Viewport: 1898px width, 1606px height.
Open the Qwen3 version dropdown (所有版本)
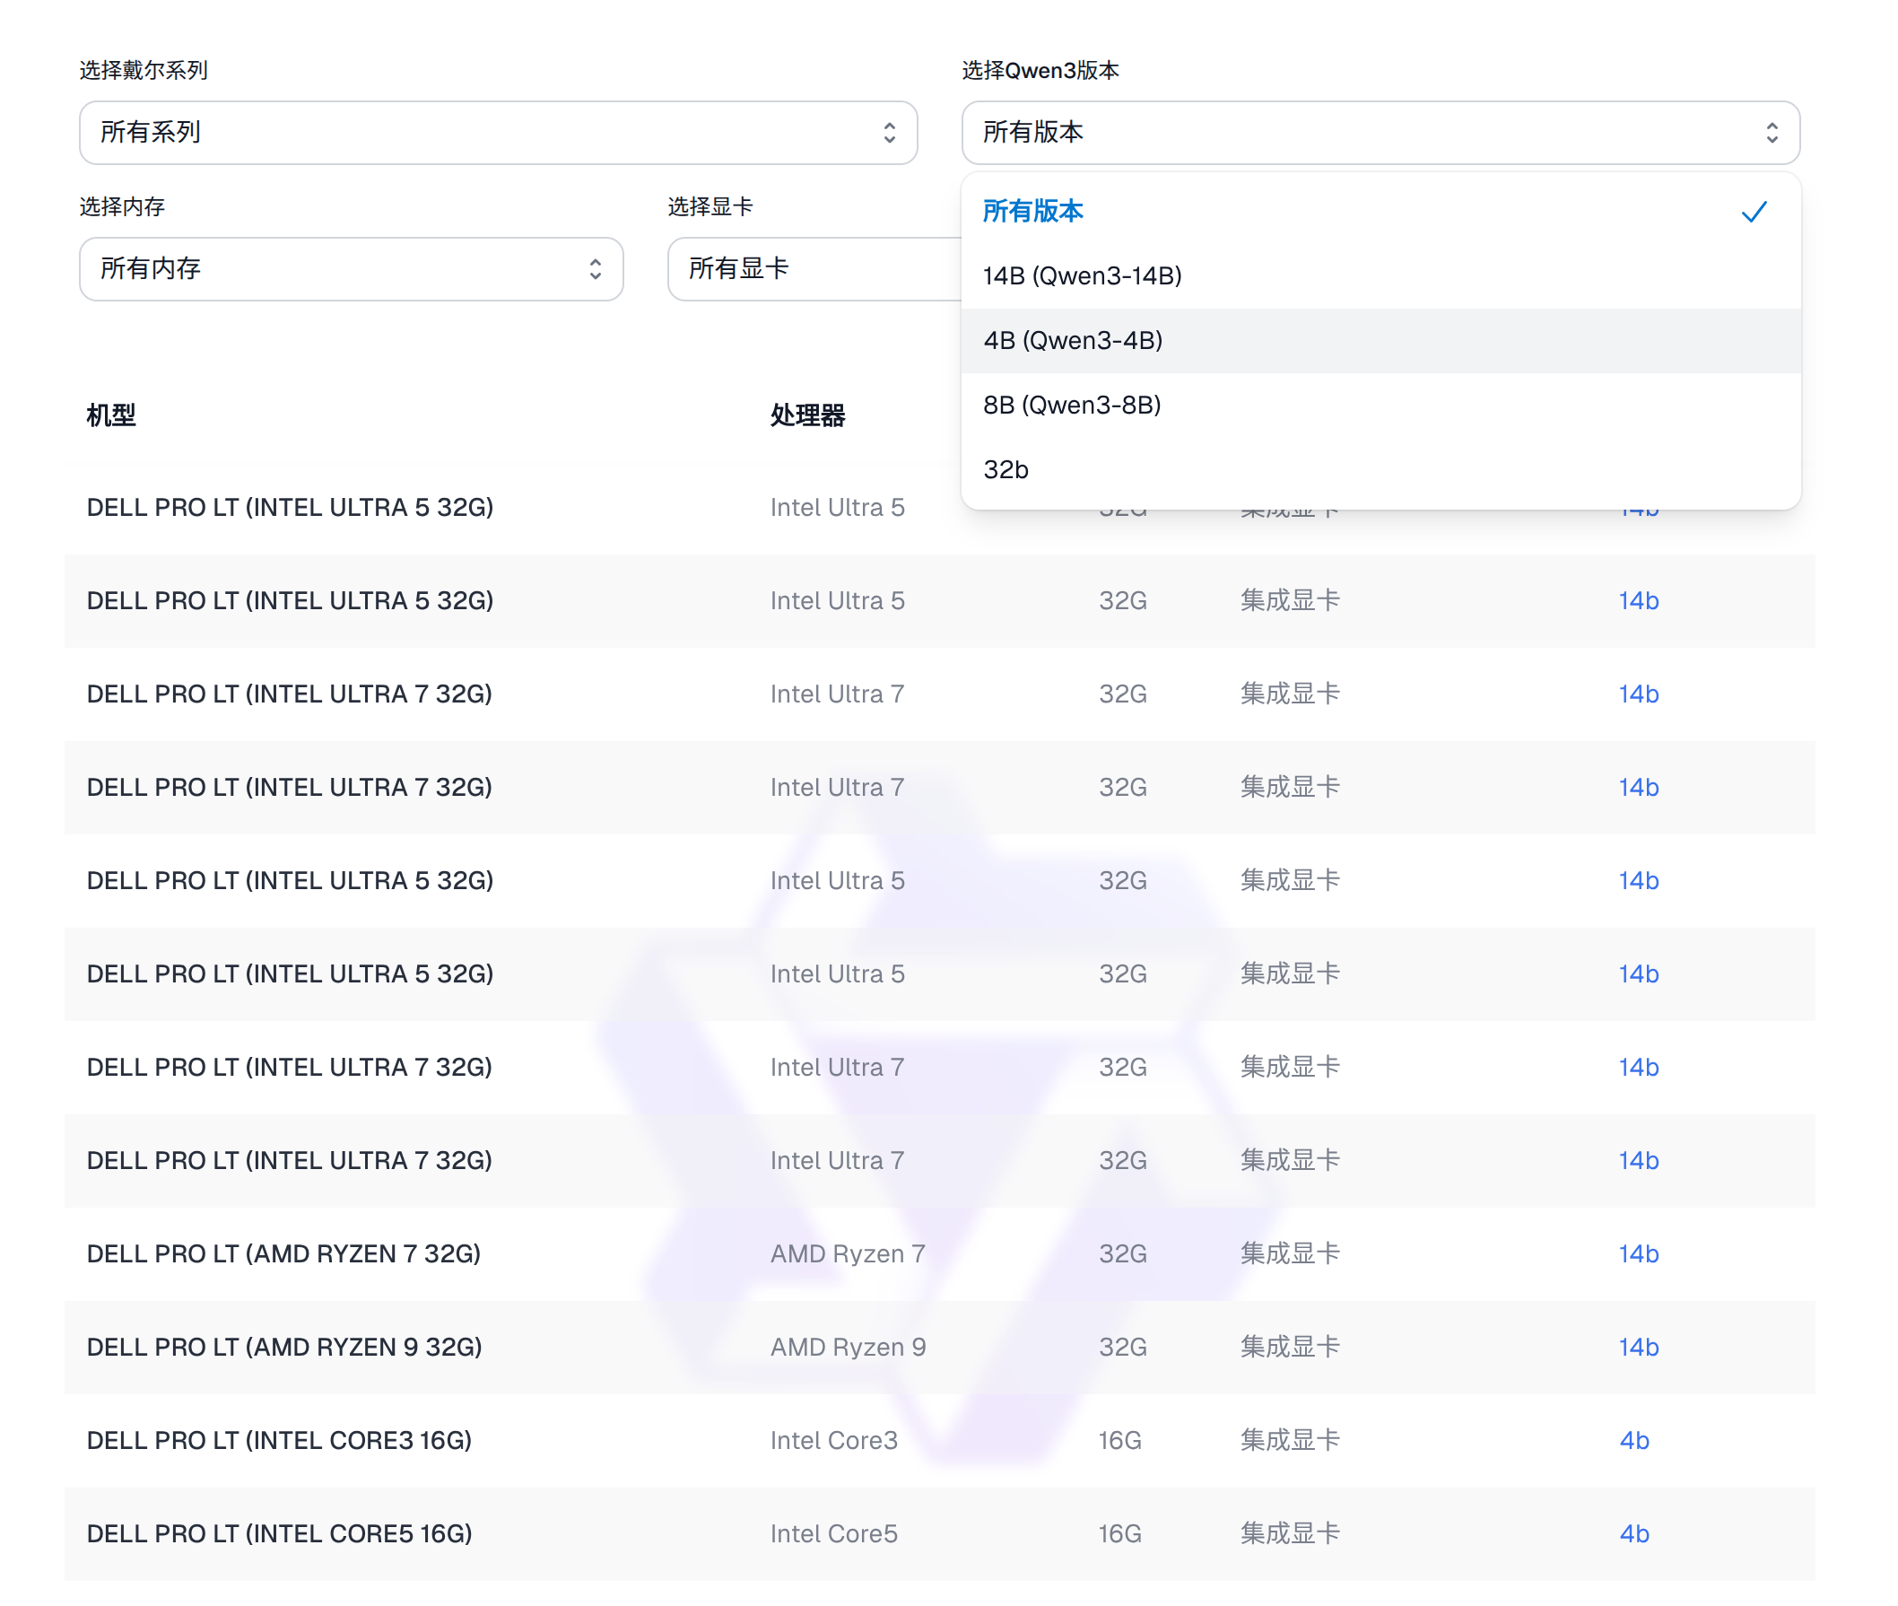coord(1379,133)
